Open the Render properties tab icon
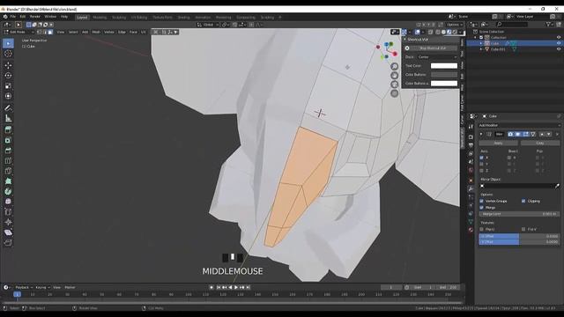This screenshot has height=317, width=564. (x=471, y=137)
